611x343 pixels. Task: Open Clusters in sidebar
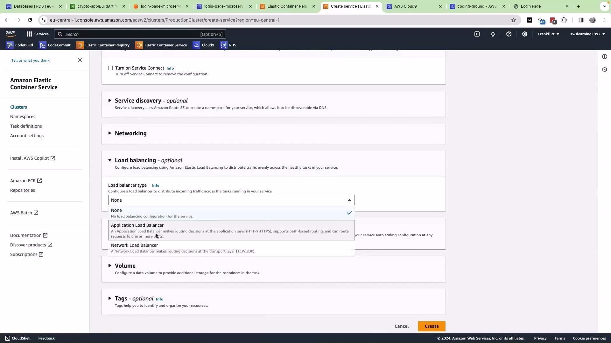point(18,107)
